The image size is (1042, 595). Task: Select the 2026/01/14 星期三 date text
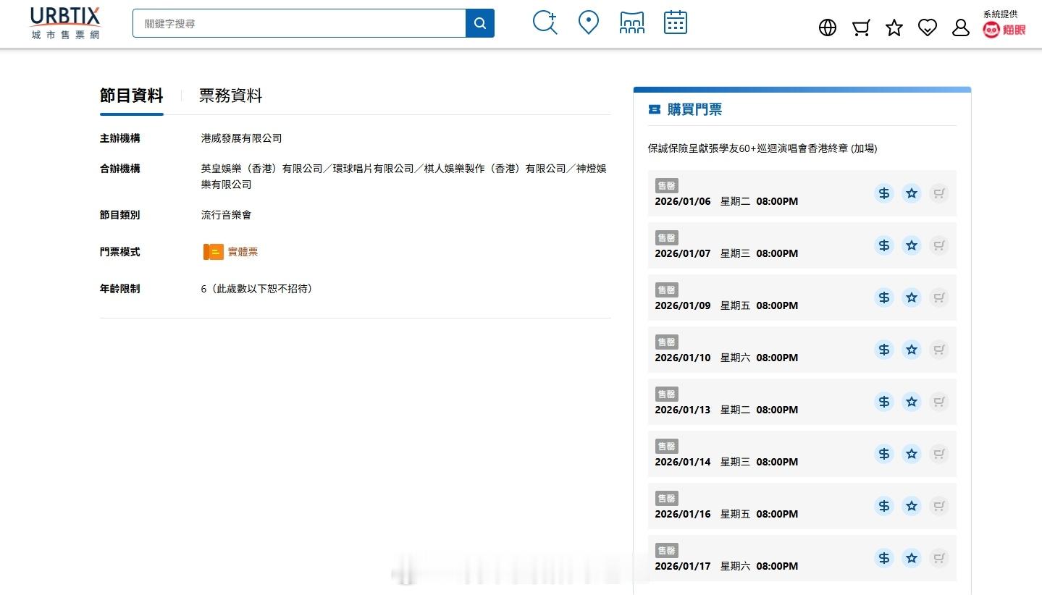[x=702, y=462]
